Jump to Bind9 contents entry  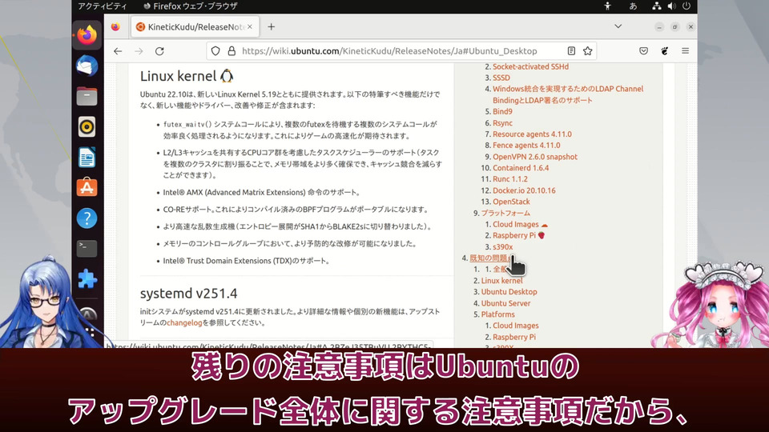tap(502, 112)
